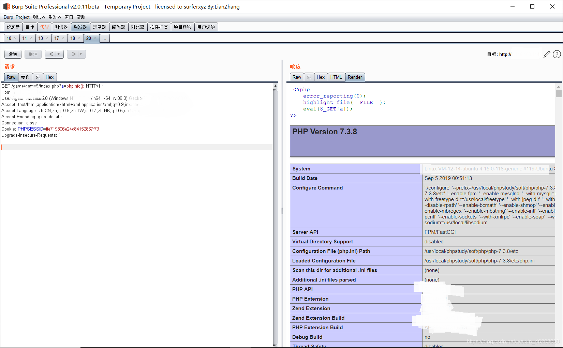
Task: Click the Burp Suite logo icon
Action: coord(6,6)
